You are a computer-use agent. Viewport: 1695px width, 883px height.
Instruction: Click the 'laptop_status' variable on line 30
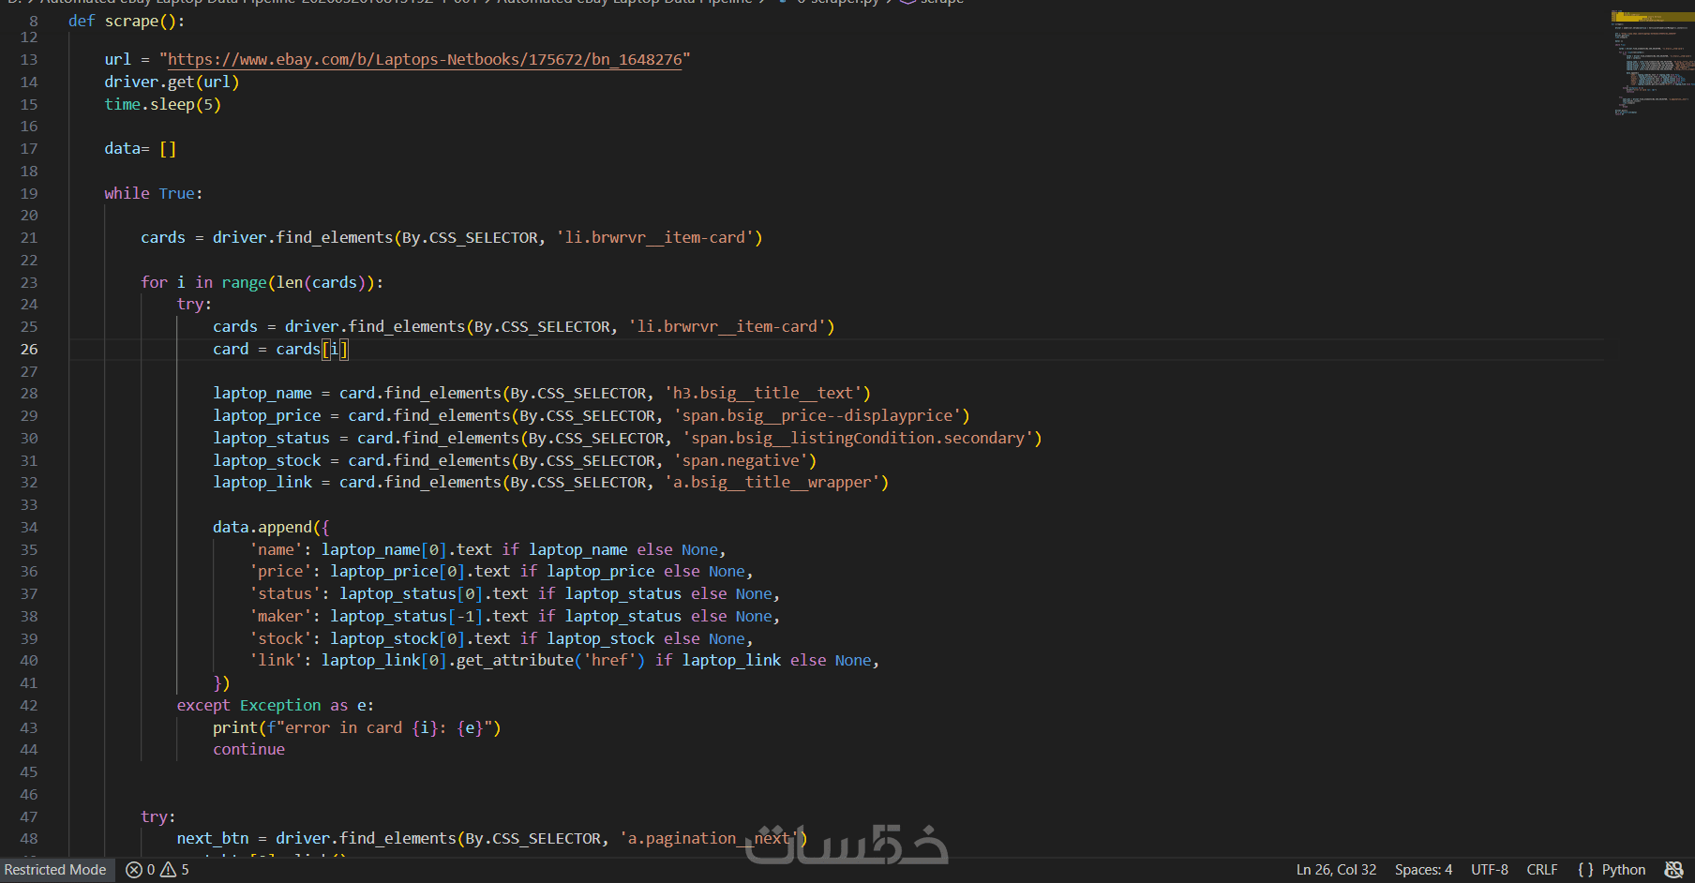pyautogui.click(x=271, y=438)
